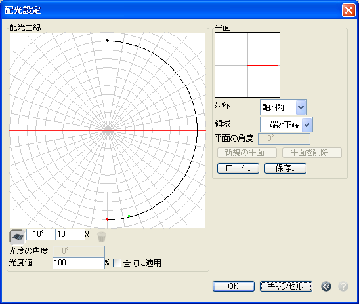Open the 対称 dropdown showing 軸対称

(284, 107)
